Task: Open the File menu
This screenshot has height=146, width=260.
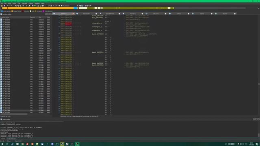Action: [2, 3]
